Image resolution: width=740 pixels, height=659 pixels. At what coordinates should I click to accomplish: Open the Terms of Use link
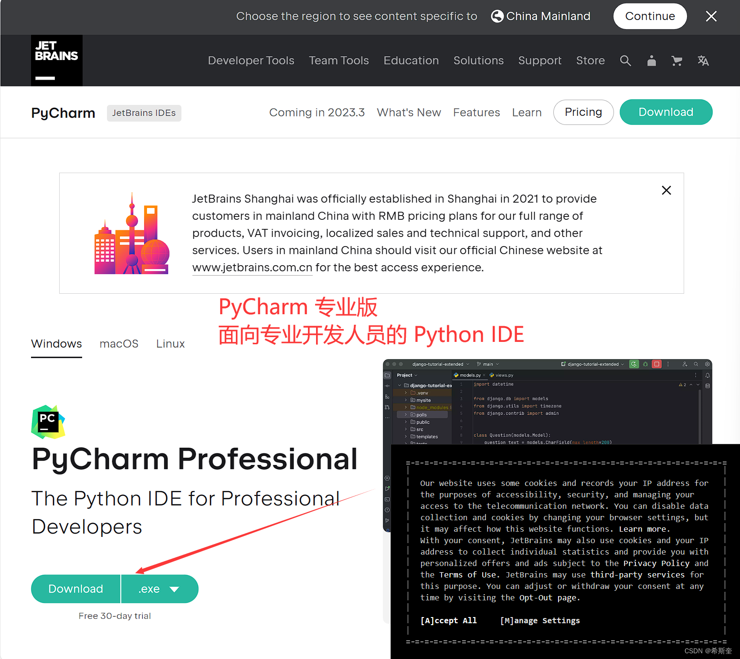pos(468,575)
